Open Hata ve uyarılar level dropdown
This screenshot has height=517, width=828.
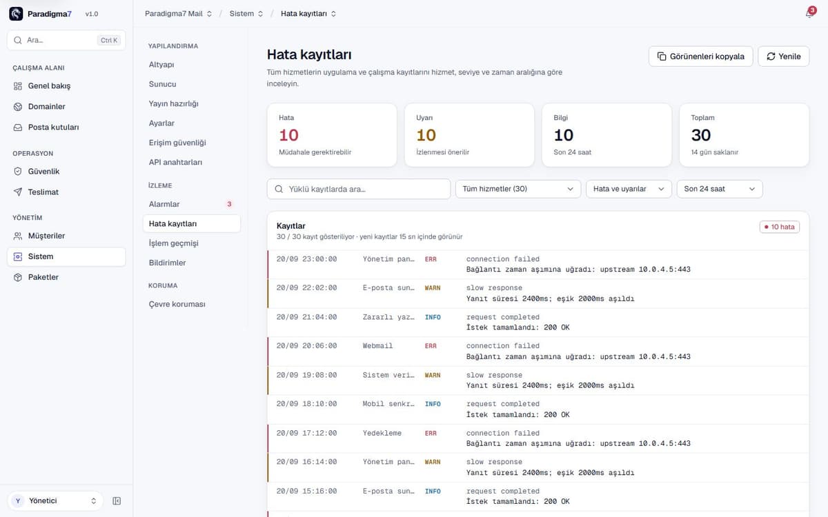tap(629, 189)
